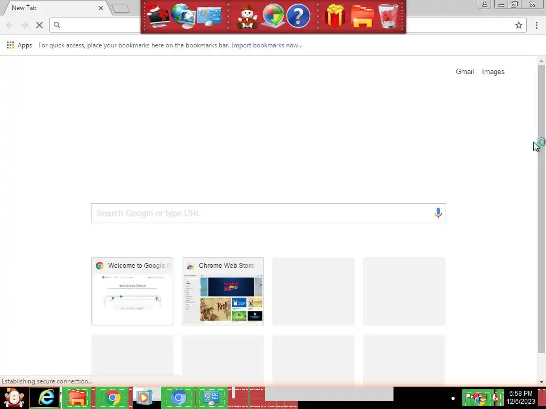Select the New Tab tab

[52, 7]
